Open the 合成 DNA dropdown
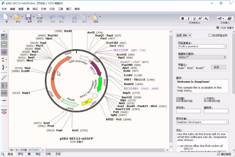 pyautogui.click(x=184, y=35)
